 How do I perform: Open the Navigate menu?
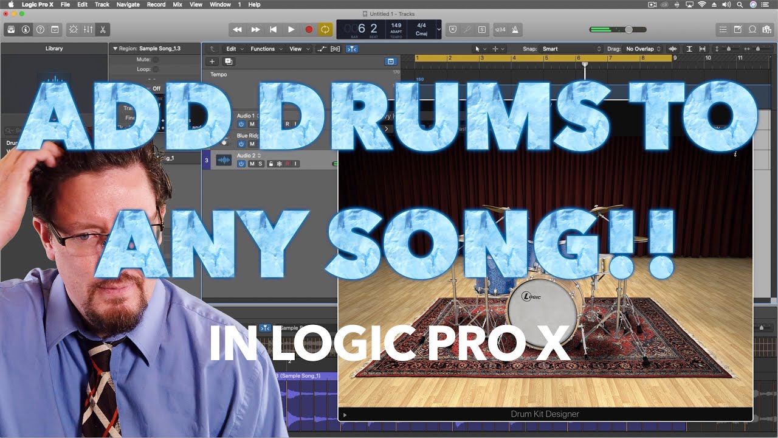point(128,4)
